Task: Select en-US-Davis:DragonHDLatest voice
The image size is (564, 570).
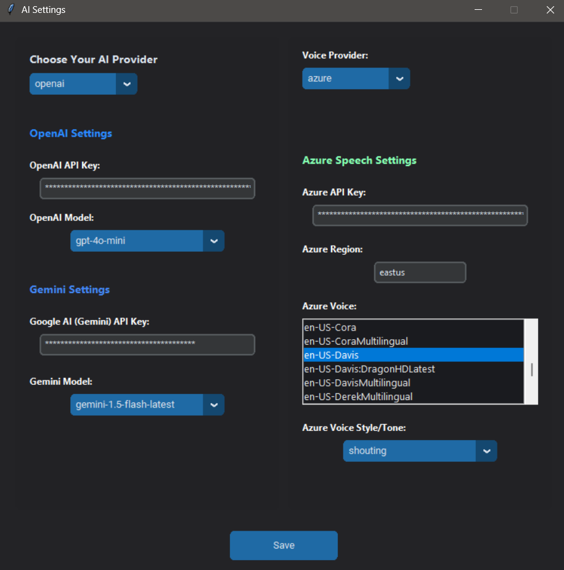Action: (x=413, y=369)
